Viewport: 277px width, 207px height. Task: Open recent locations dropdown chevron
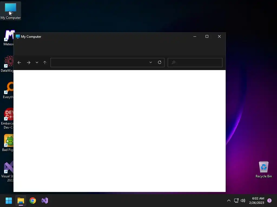pyautogui.click(x=37, y=63)
